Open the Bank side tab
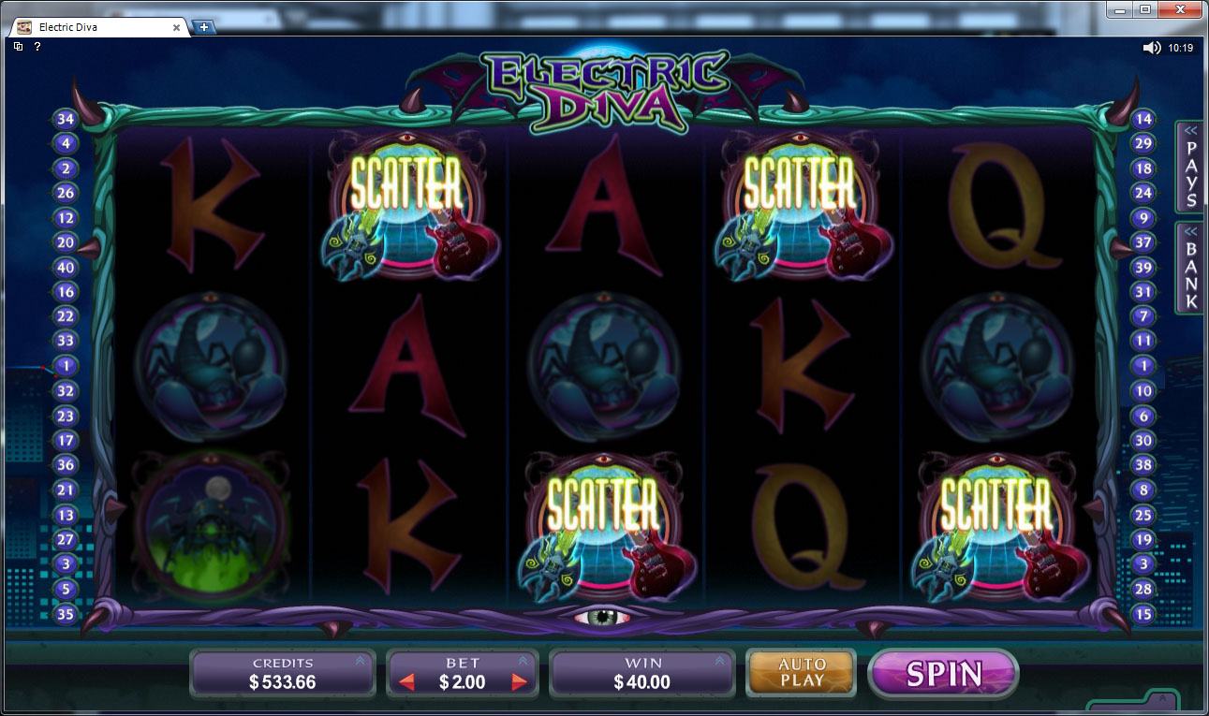1209x716 pixels. point(1190,268)
